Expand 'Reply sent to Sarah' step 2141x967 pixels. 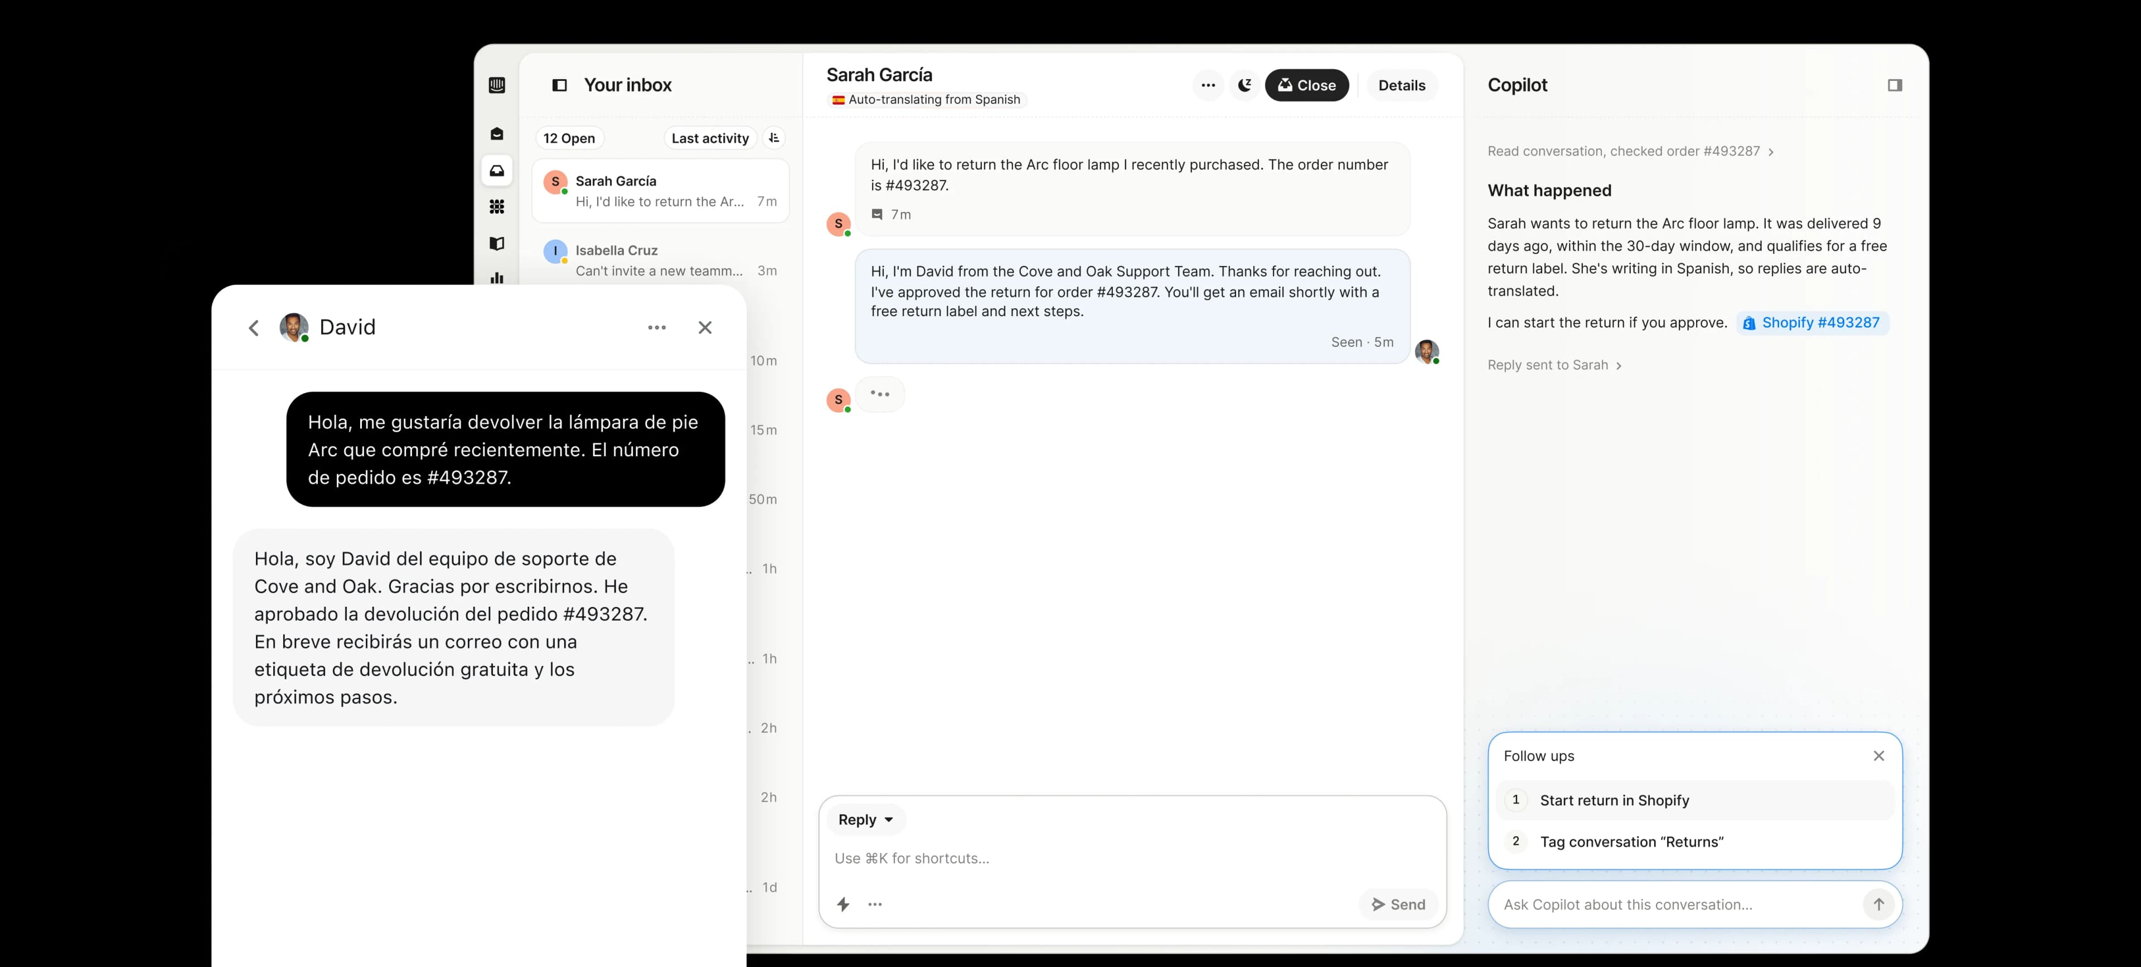pyautogui.click(x=1554, y=365)
